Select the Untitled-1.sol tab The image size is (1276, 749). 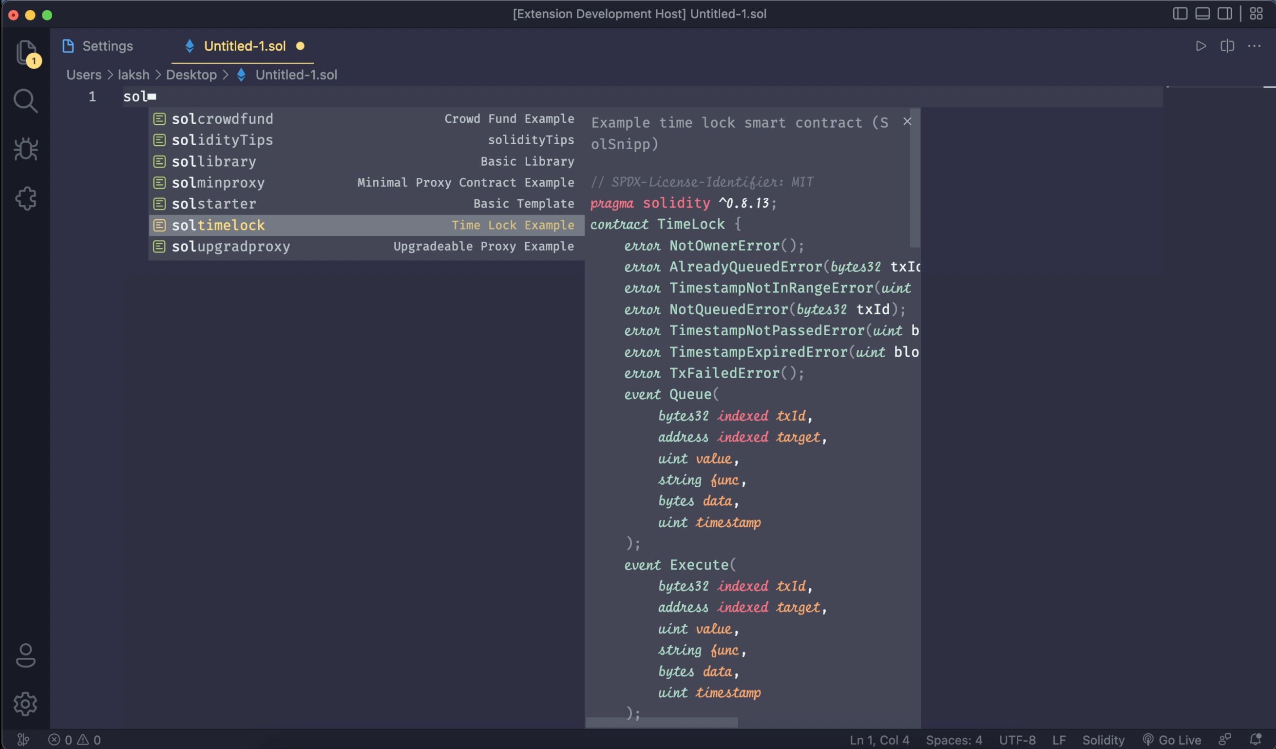[x=243, y=46]
